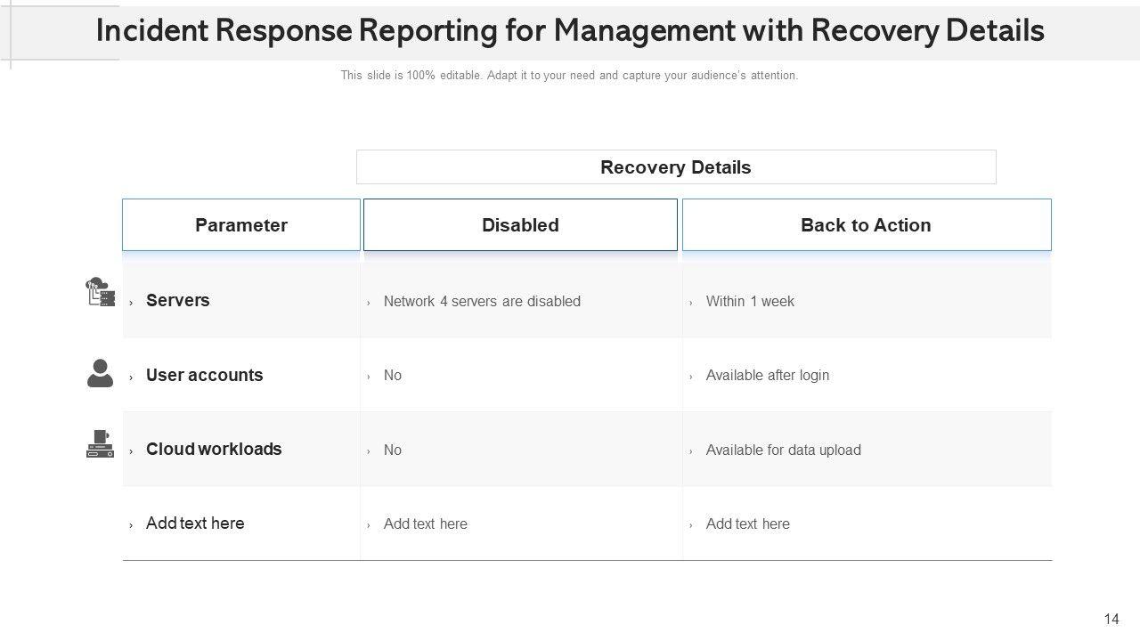This screenshot has width=1140, height=641.
Task: Click 'Add text here' under Back to Action
Action: (x=747, y=524)
